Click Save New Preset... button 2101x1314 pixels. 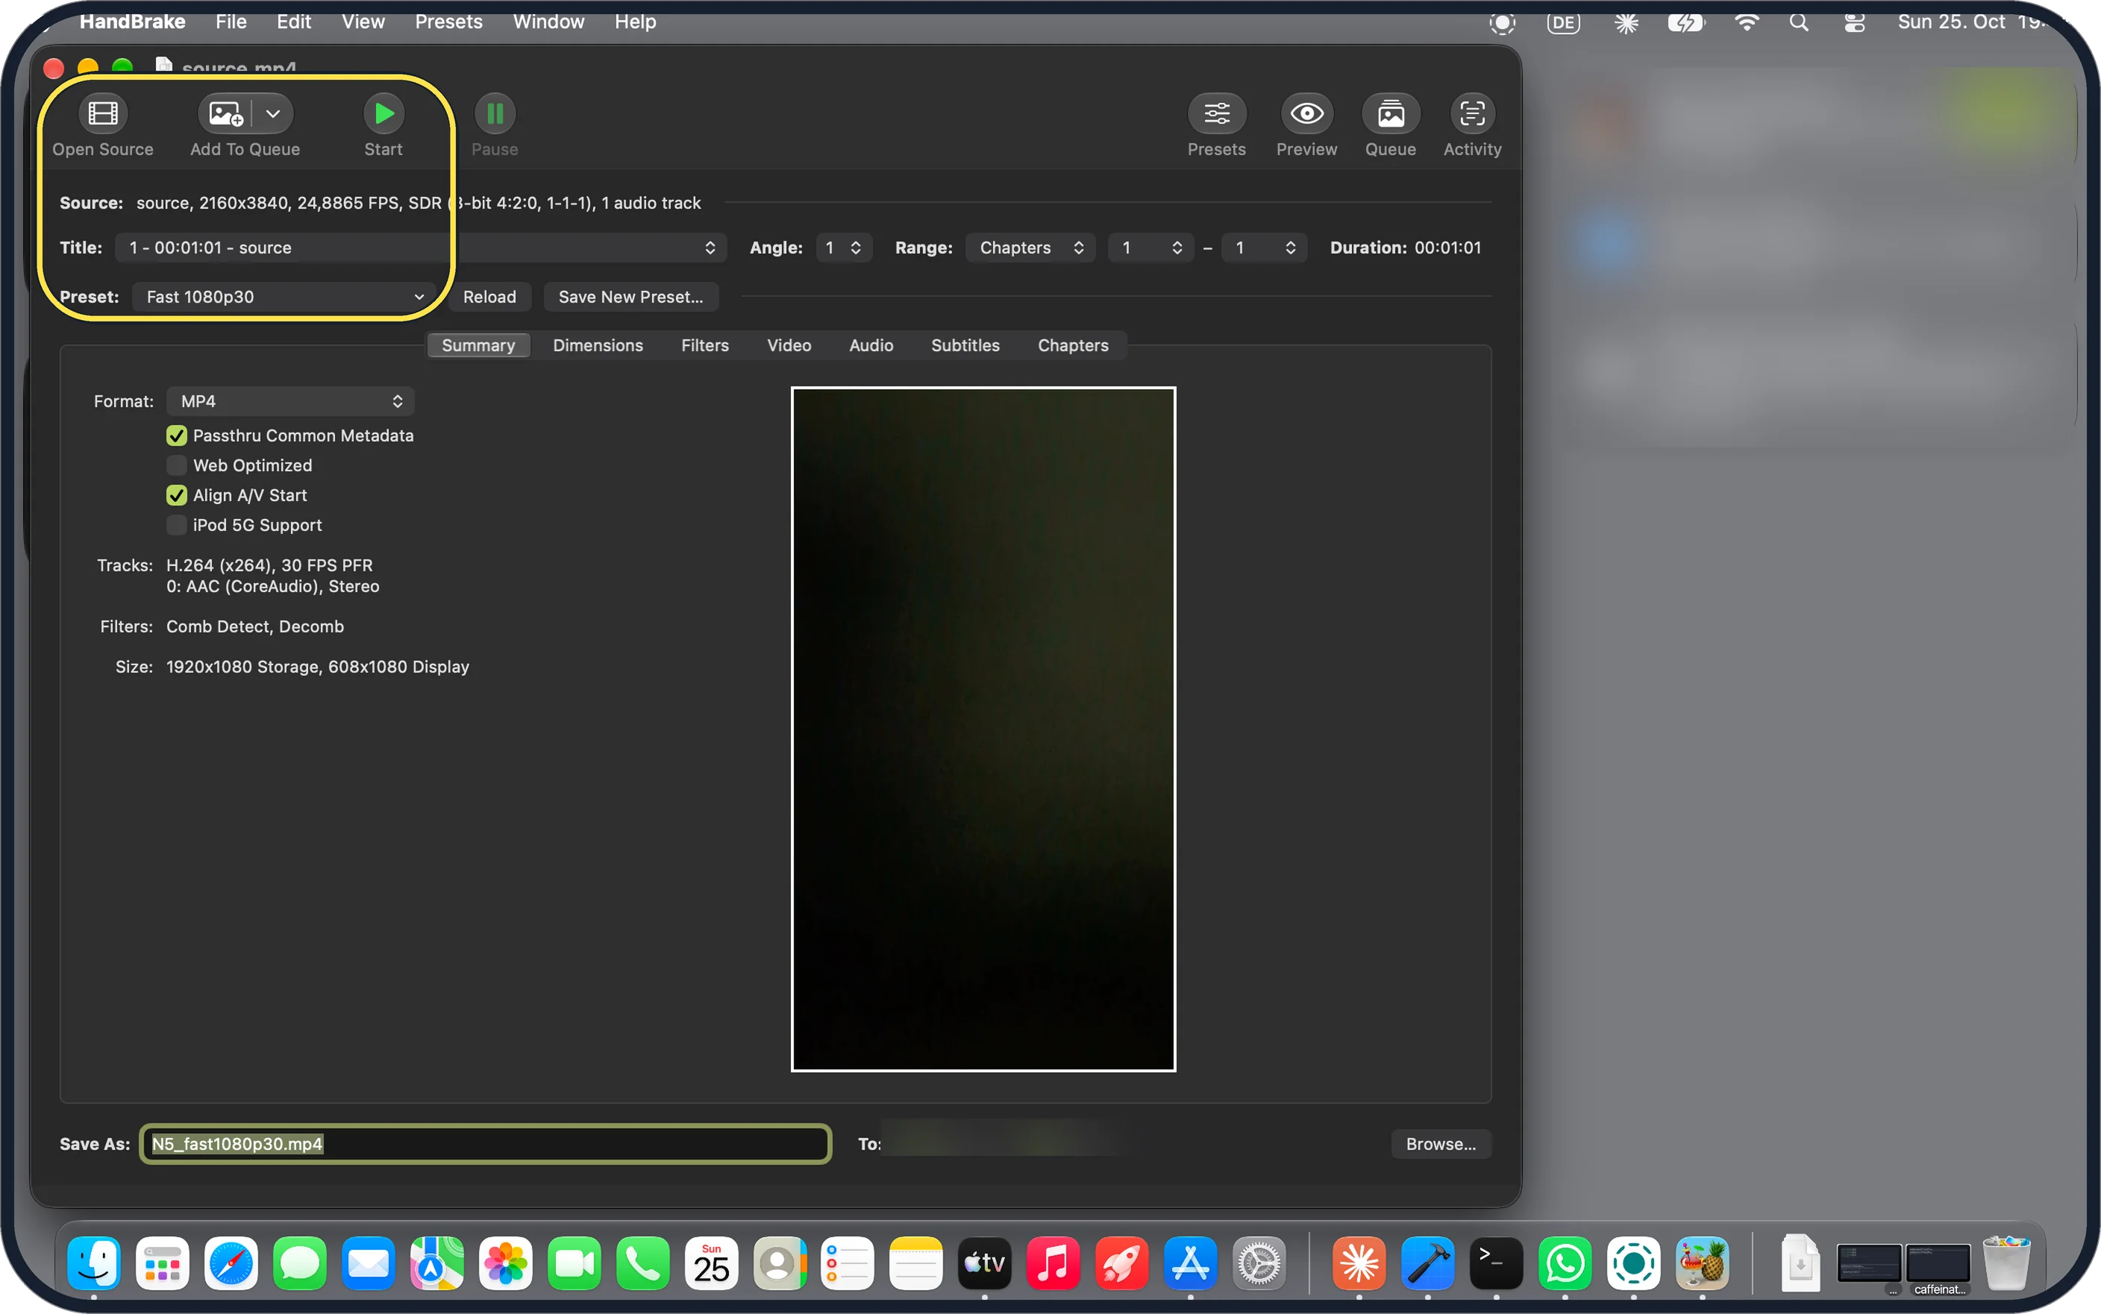click(x=630, y=296)
